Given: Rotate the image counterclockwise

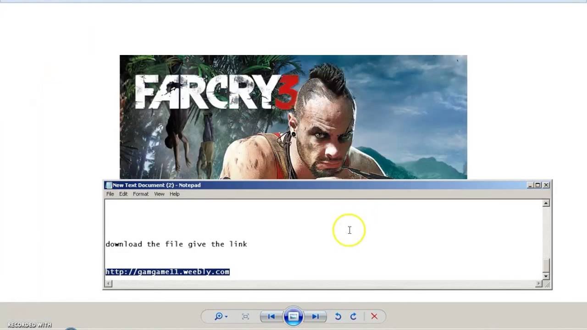Looking at the screenshot, I should [338, 316].
